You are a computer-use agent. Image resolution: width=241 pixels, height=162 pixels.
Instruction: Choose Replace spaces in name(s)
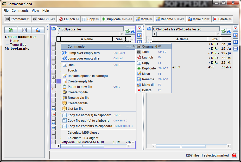coord(98,76)
